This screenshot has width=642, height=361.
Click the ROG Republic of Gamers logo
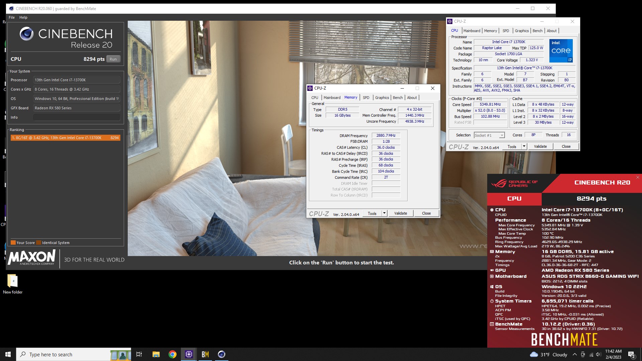(514, 184)
